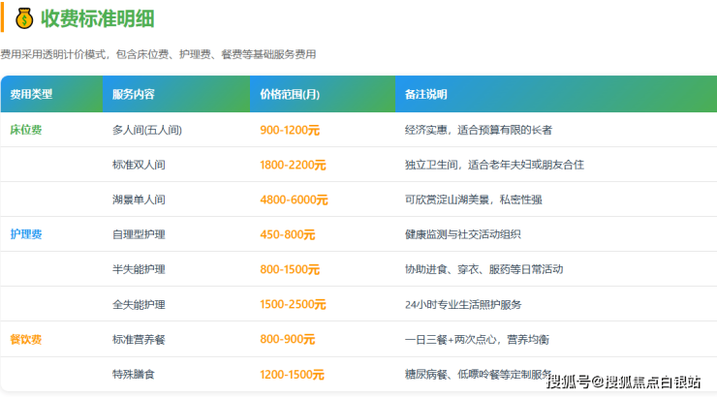Click the orange 餐饮费 category label
717x397 pixels.
[x=26, y=340]
